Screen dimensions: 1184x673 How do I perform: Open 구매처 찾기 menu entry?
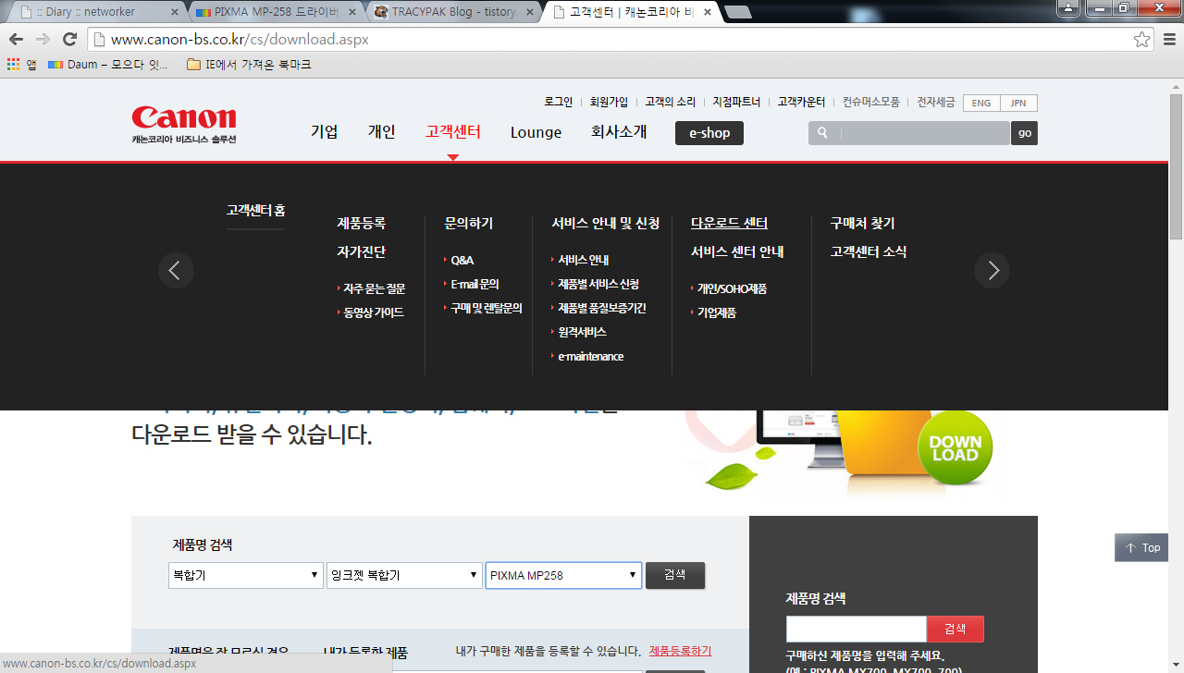[x=862, y=224]
